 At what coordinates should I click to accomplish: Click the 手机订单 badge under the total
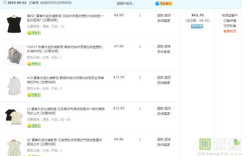click(197, 26)
